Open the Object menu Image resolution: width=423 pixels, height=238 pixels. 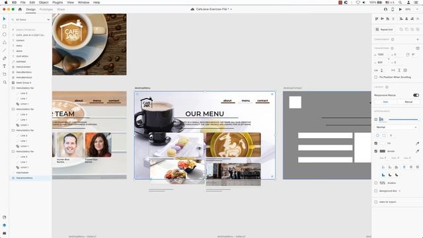[44, 3]
